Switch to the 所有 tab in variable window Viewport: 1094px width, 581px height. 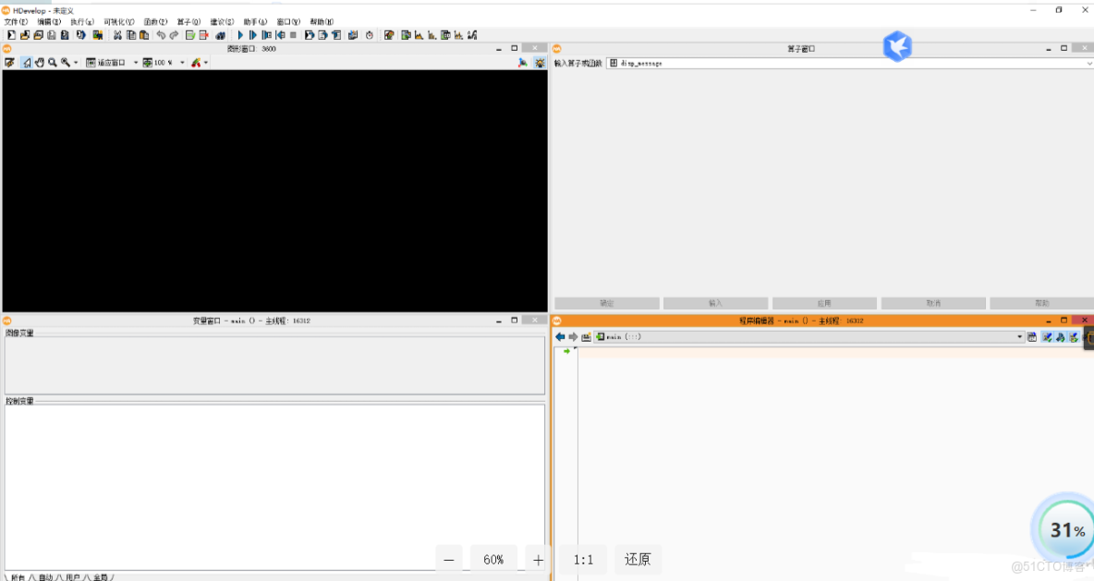(x=18, y=576)
